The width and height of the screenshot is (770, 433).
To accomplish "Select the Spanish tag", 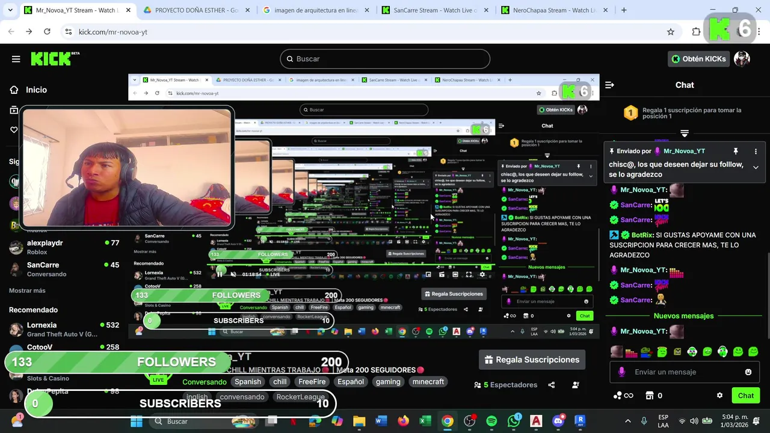I will click(x=248, y=382).
